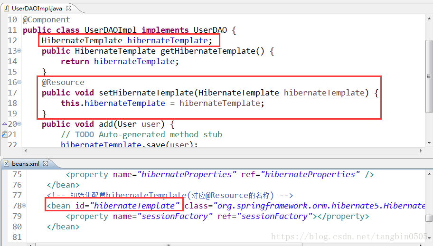
Task: Click the Java editor vertical scrollbar thumb
Action: (429, 76)
